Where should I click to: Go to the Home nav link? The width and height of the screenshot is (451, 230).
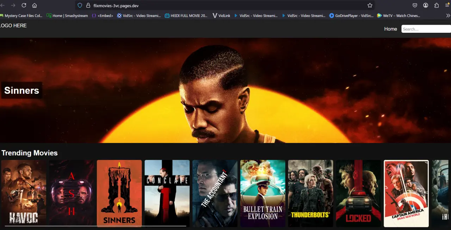coord(390,29)
